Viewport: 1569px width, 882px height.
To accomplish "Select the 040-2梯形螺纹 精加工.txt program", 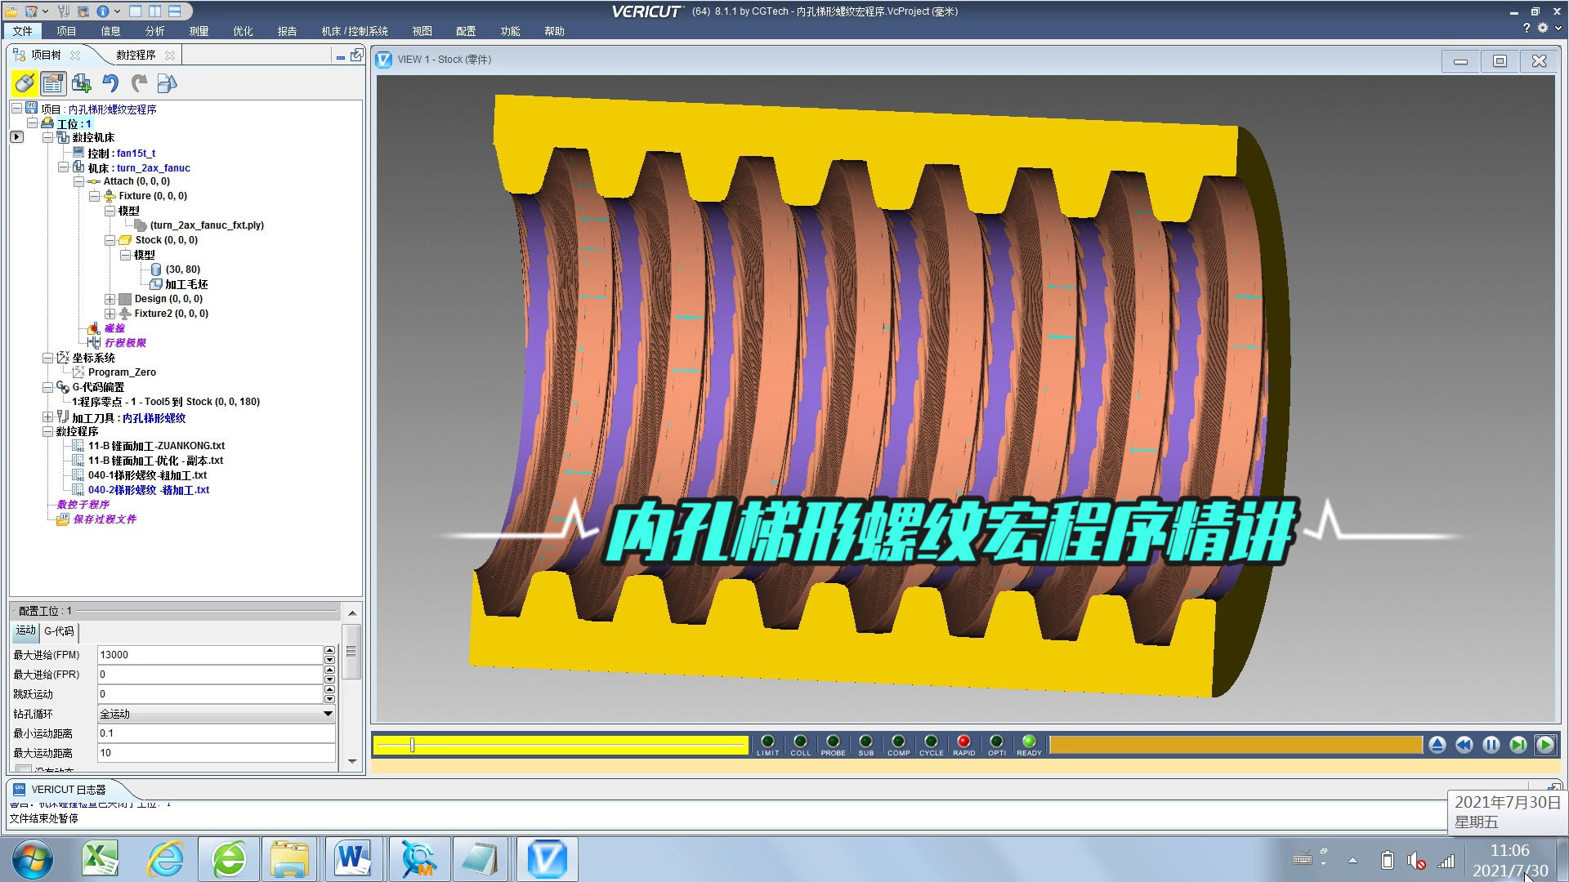I will (148, 490).
